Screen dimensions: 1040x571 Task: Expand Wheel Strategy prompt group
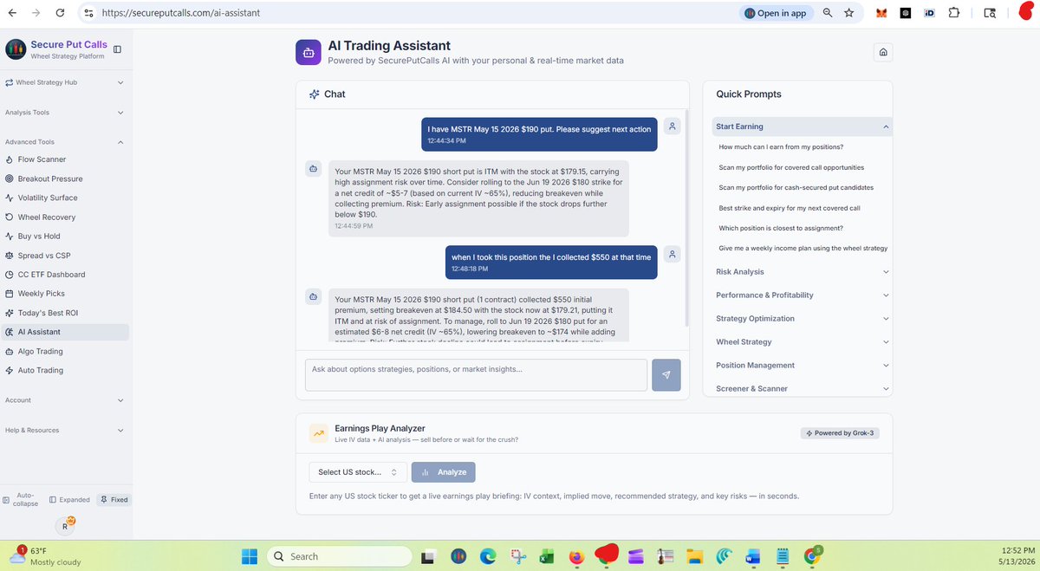pyautogui.click(x=802, y=342)
